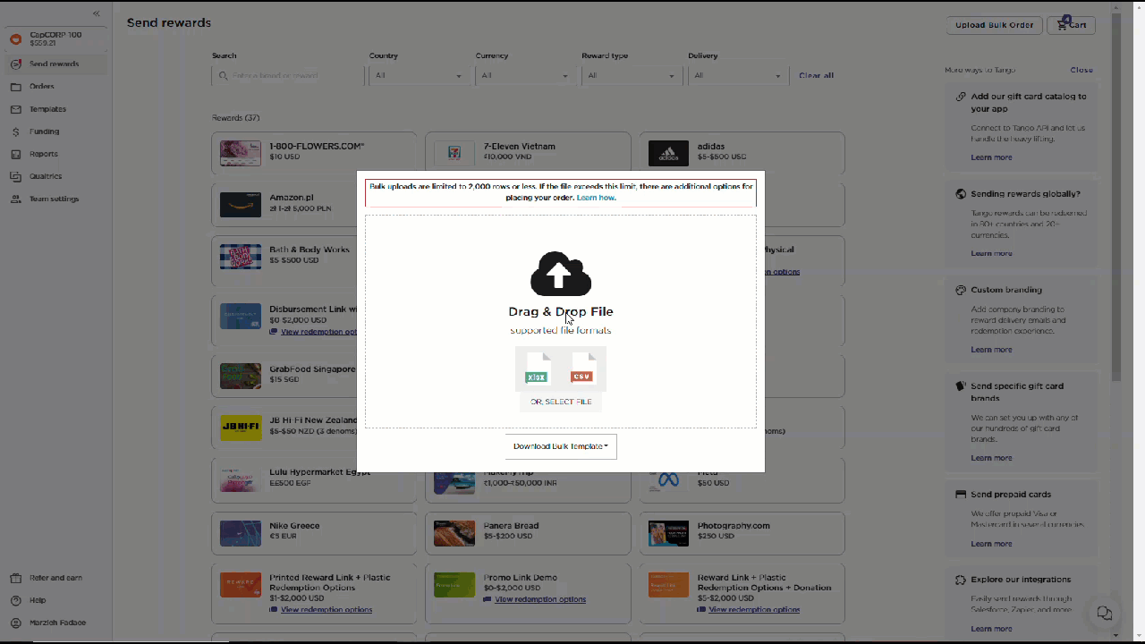
Task: Open the Reward type filter dropdown
Action: 631,75
